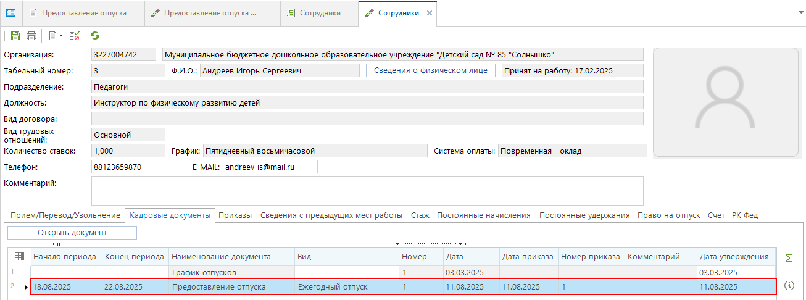Click the checklist validation icon
The height and width of the screenshot is (300, 806).
(75, 36)
